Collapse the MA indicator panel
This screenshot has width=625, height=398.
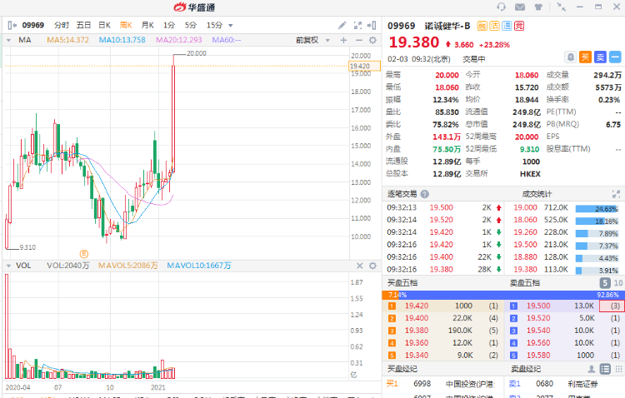[x=8, y=40]
